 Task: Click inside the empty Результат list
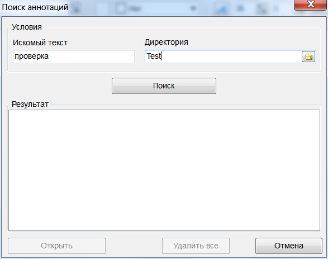pyautogui.click(x=164, y=171)
